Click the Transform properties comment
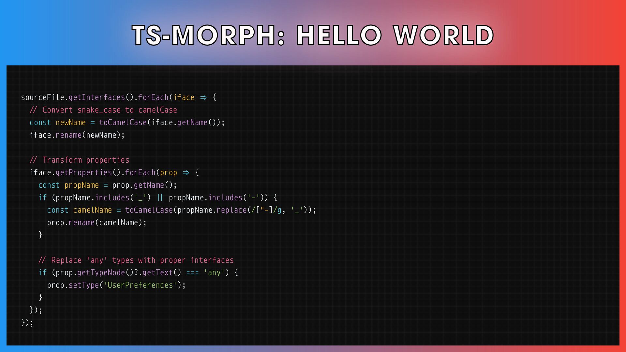This screenshot has height=352, width=626. (80, 160)
